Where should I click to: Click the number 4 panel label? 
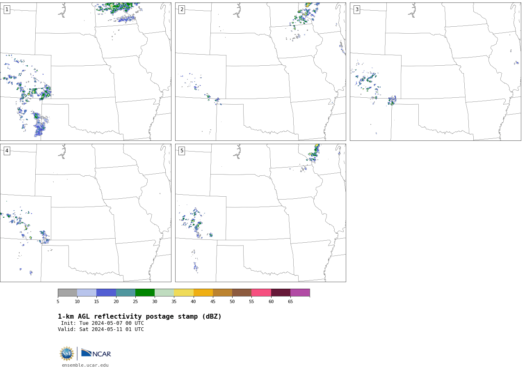click(x=7, y=151)
